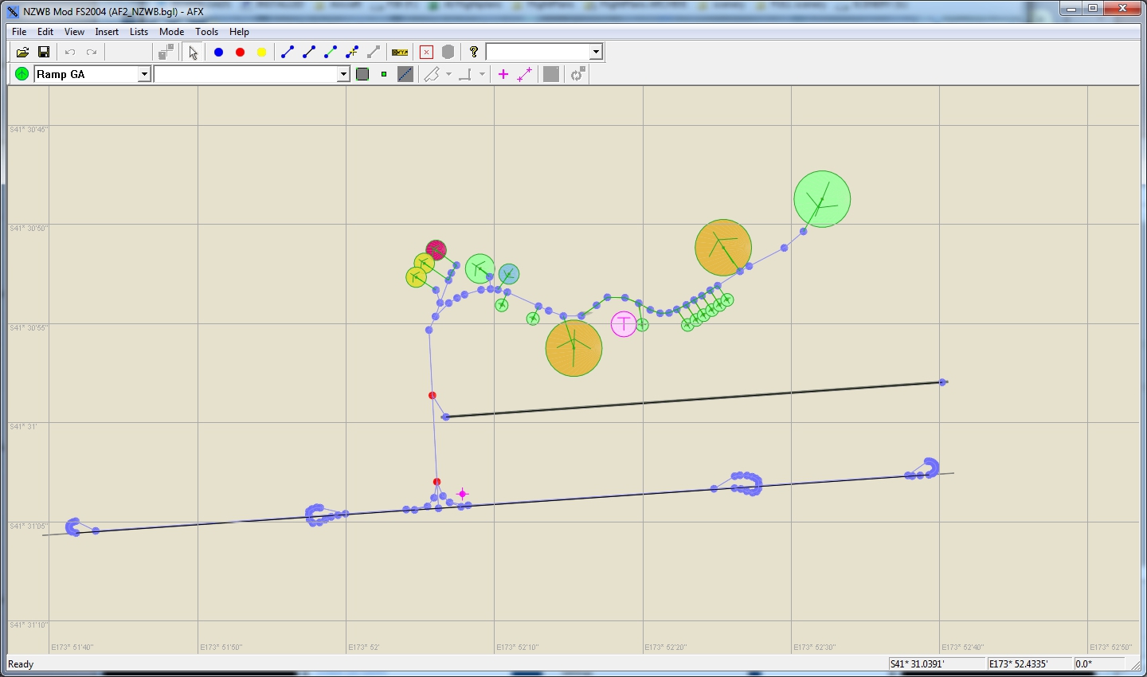1147x677 pixels.
Task: Toggle the green up-arrow parking button
Action: [22, 74]
